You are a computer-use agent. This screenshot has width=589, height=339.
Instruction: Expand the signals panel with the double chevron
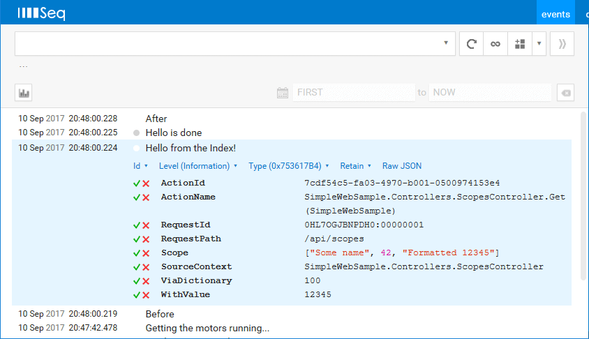[x=562, y=44]
